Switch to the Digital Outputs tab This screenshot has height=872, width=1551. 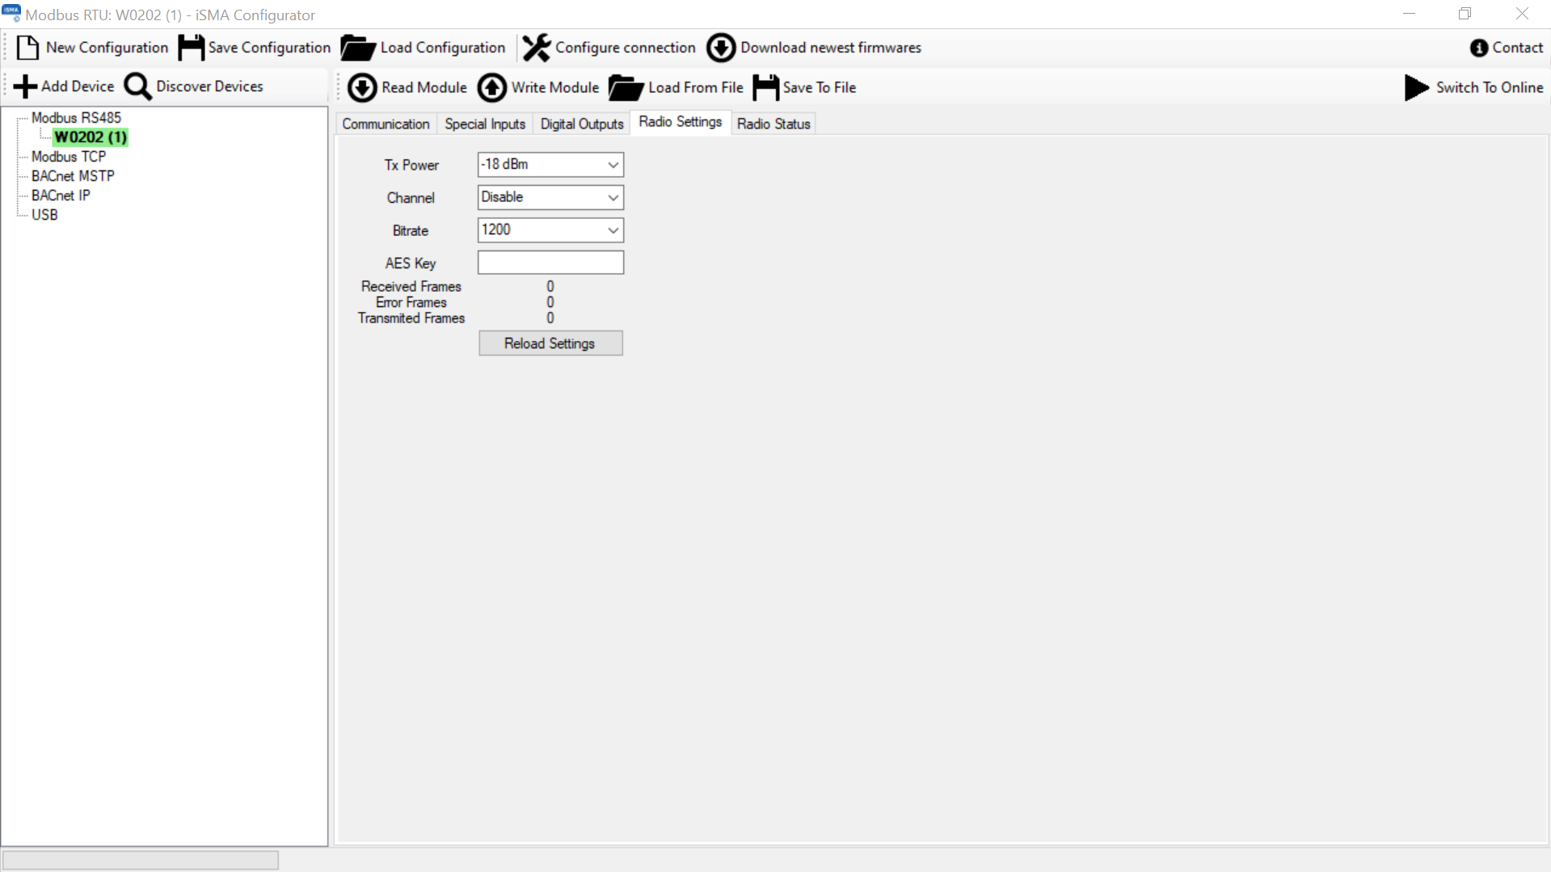581,124
